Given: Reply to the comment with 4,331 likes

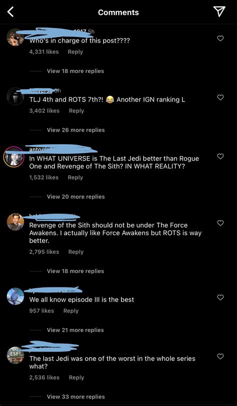Looking at the screenshot, I should [75, 52].
